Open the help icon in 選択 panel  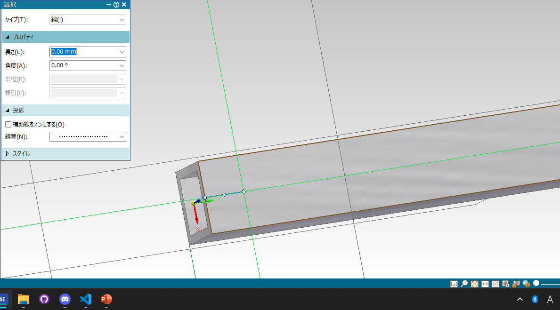click(116, 4)
